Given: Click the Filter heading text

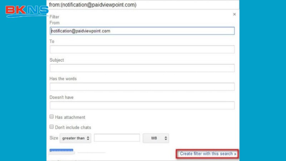Looking at the screenshot, I should pos(54,17).
